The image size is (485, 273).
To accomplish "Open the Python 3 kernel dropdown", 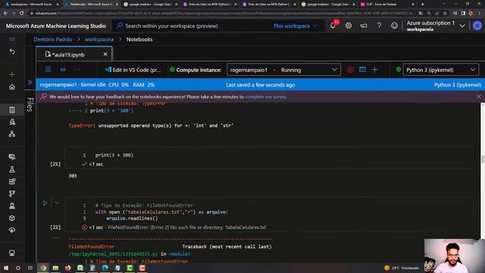I will pyautogui.click(x=441, y=70).
